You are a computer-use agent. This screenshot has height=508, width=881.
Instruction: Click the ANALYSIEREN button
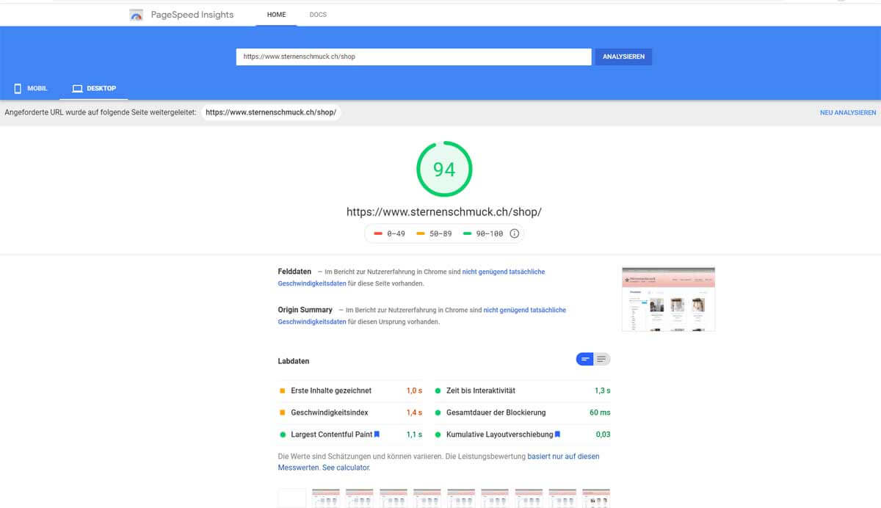623,57
